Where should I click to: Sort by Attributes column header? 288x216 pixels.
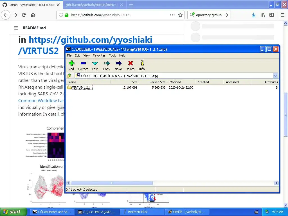[x=265, y=82]
